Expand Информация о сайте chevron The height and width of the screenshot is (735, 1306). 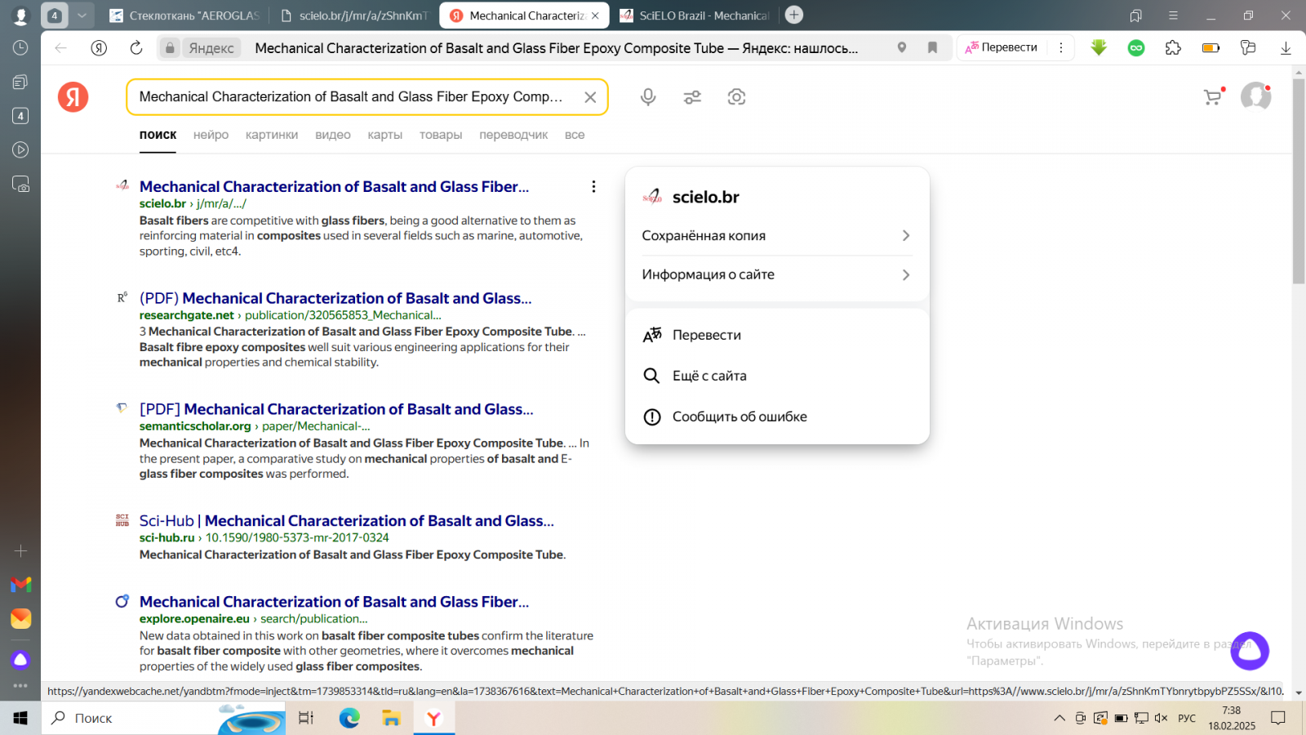905,274
